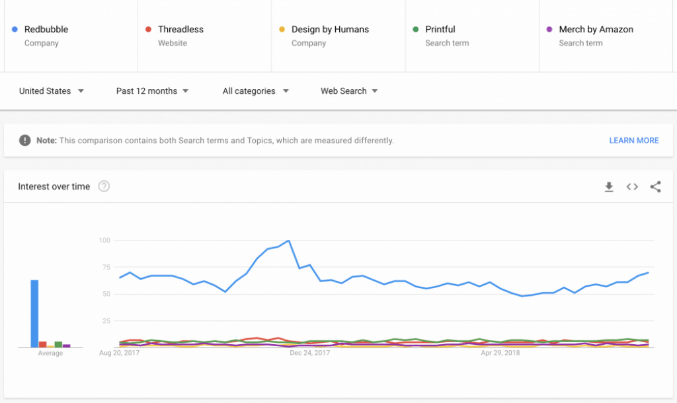Download the Interest over time data
Viewport: 677px width, 403px height.
pos(609,187)
